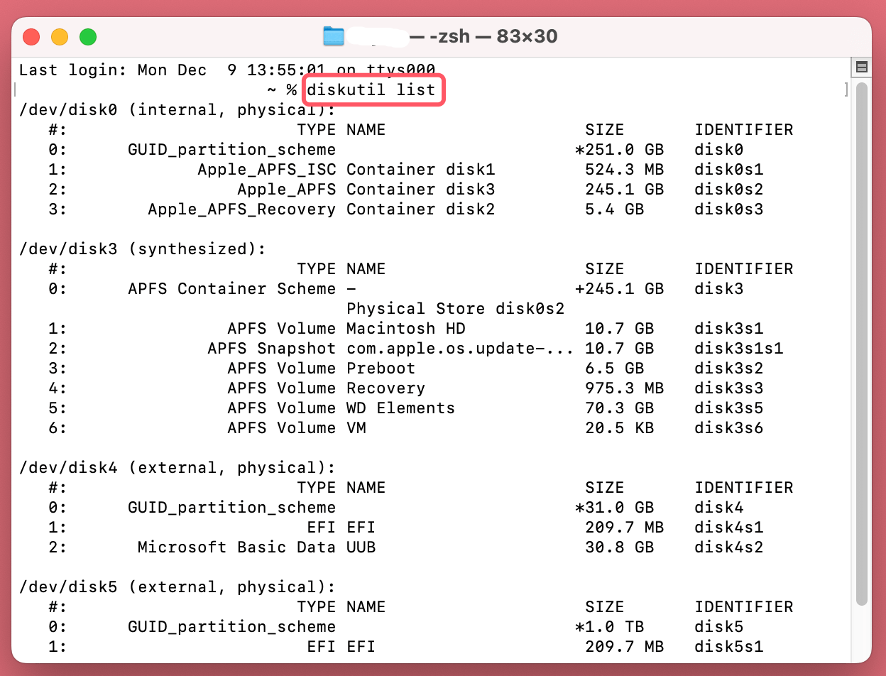Click the green full-screen button
This screenshot has width=886, height=676.
click(88, 36)
